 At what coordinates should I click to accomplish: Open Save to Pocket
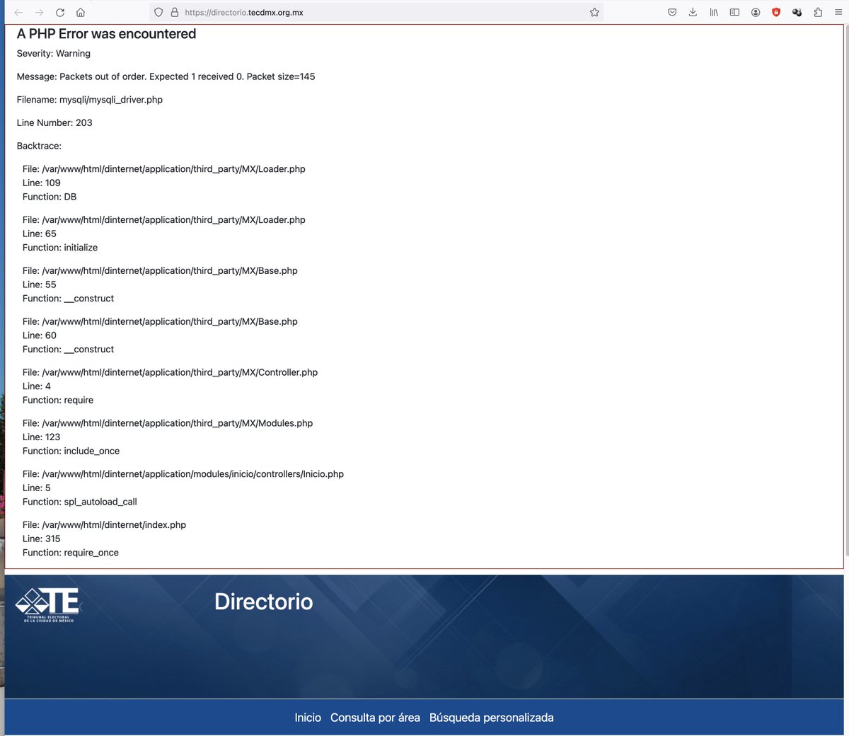(x=672, y=12)
